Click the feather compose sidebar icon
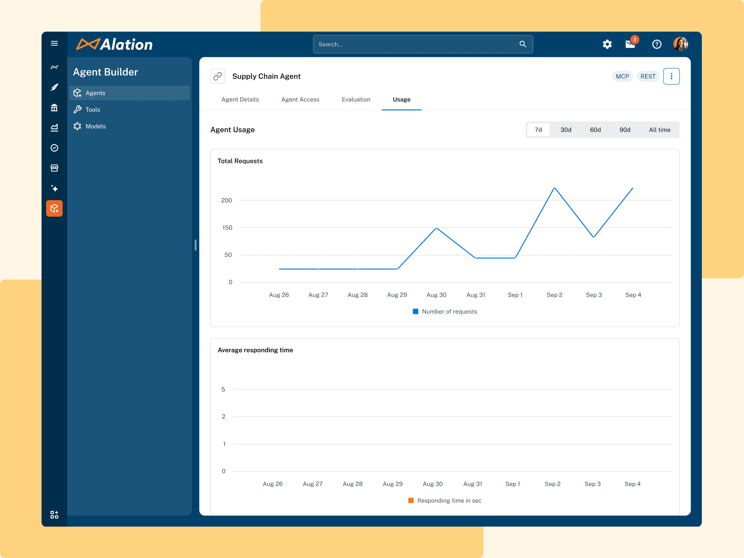 54,87
